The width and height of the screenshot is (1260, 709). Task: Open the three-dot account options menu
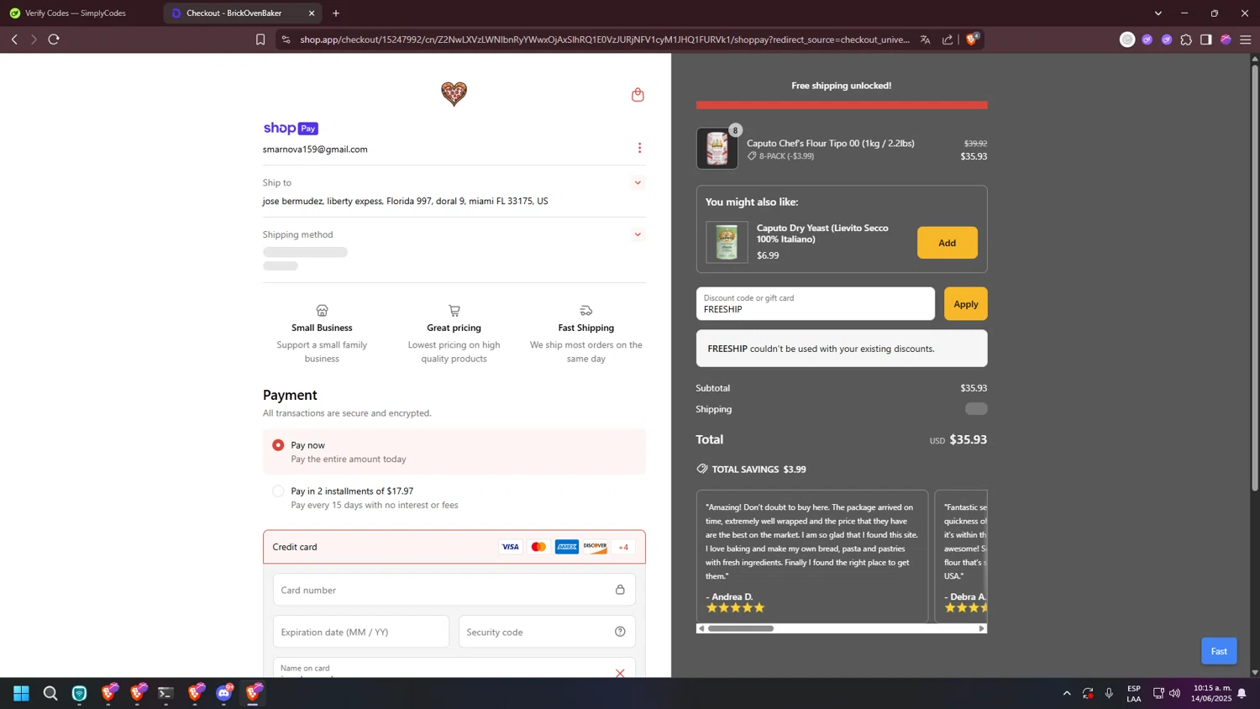(x=639, y=148)
